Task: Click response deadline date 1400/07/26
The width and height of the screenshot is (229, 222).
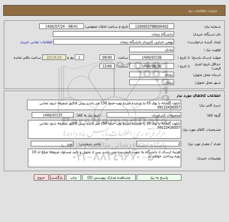Action: pyautogui.click(x=152, y=58)
